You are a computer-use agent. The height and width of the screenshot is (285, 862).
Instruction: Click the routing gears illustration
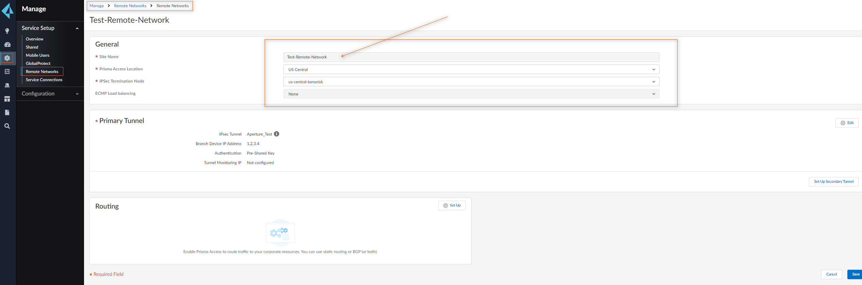point(280,233)
